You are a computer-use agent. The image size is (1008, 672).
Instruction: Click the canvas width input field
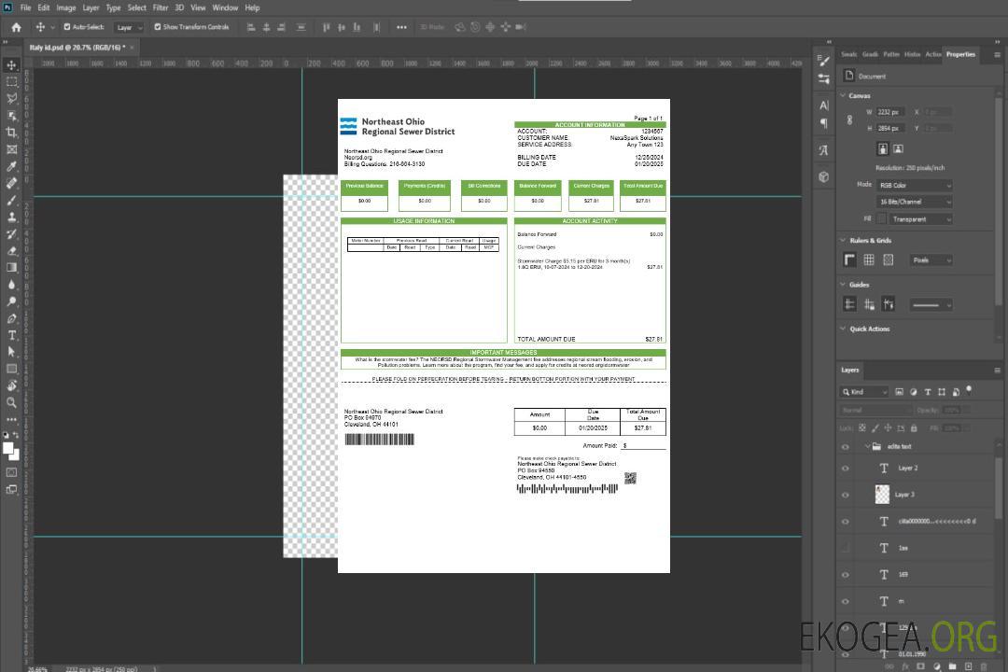[x=889, y=112]
